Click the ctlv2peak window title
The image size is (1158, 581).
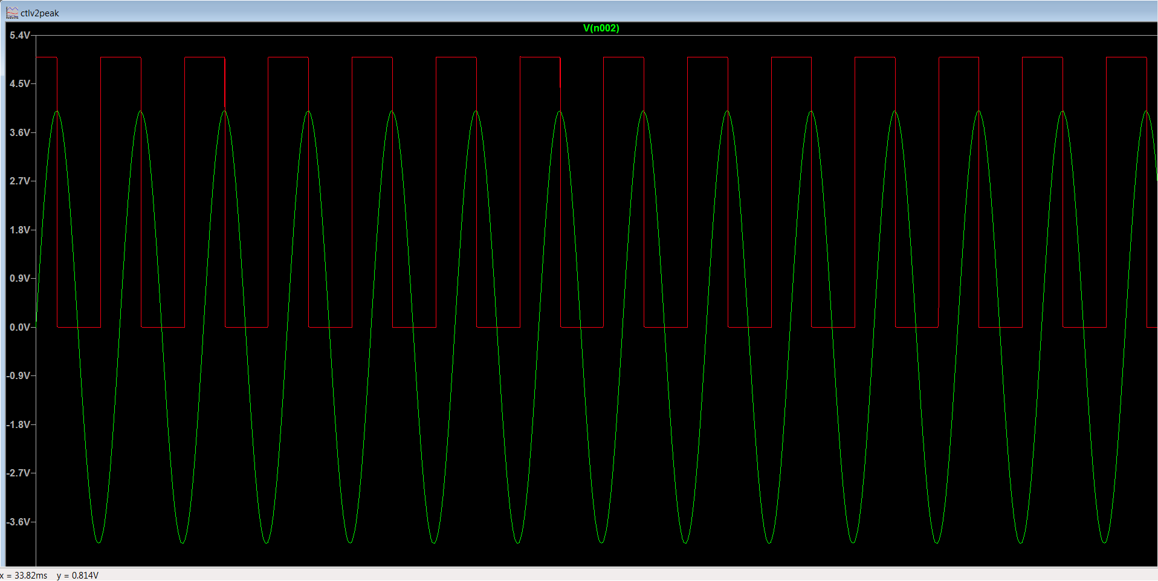(x=40, y=13)
